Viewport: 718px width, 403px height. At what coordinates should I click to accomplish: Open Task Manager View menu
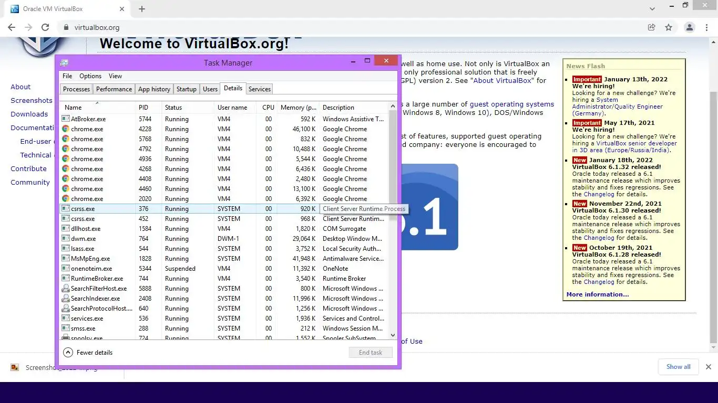click(x=115, y=76)
